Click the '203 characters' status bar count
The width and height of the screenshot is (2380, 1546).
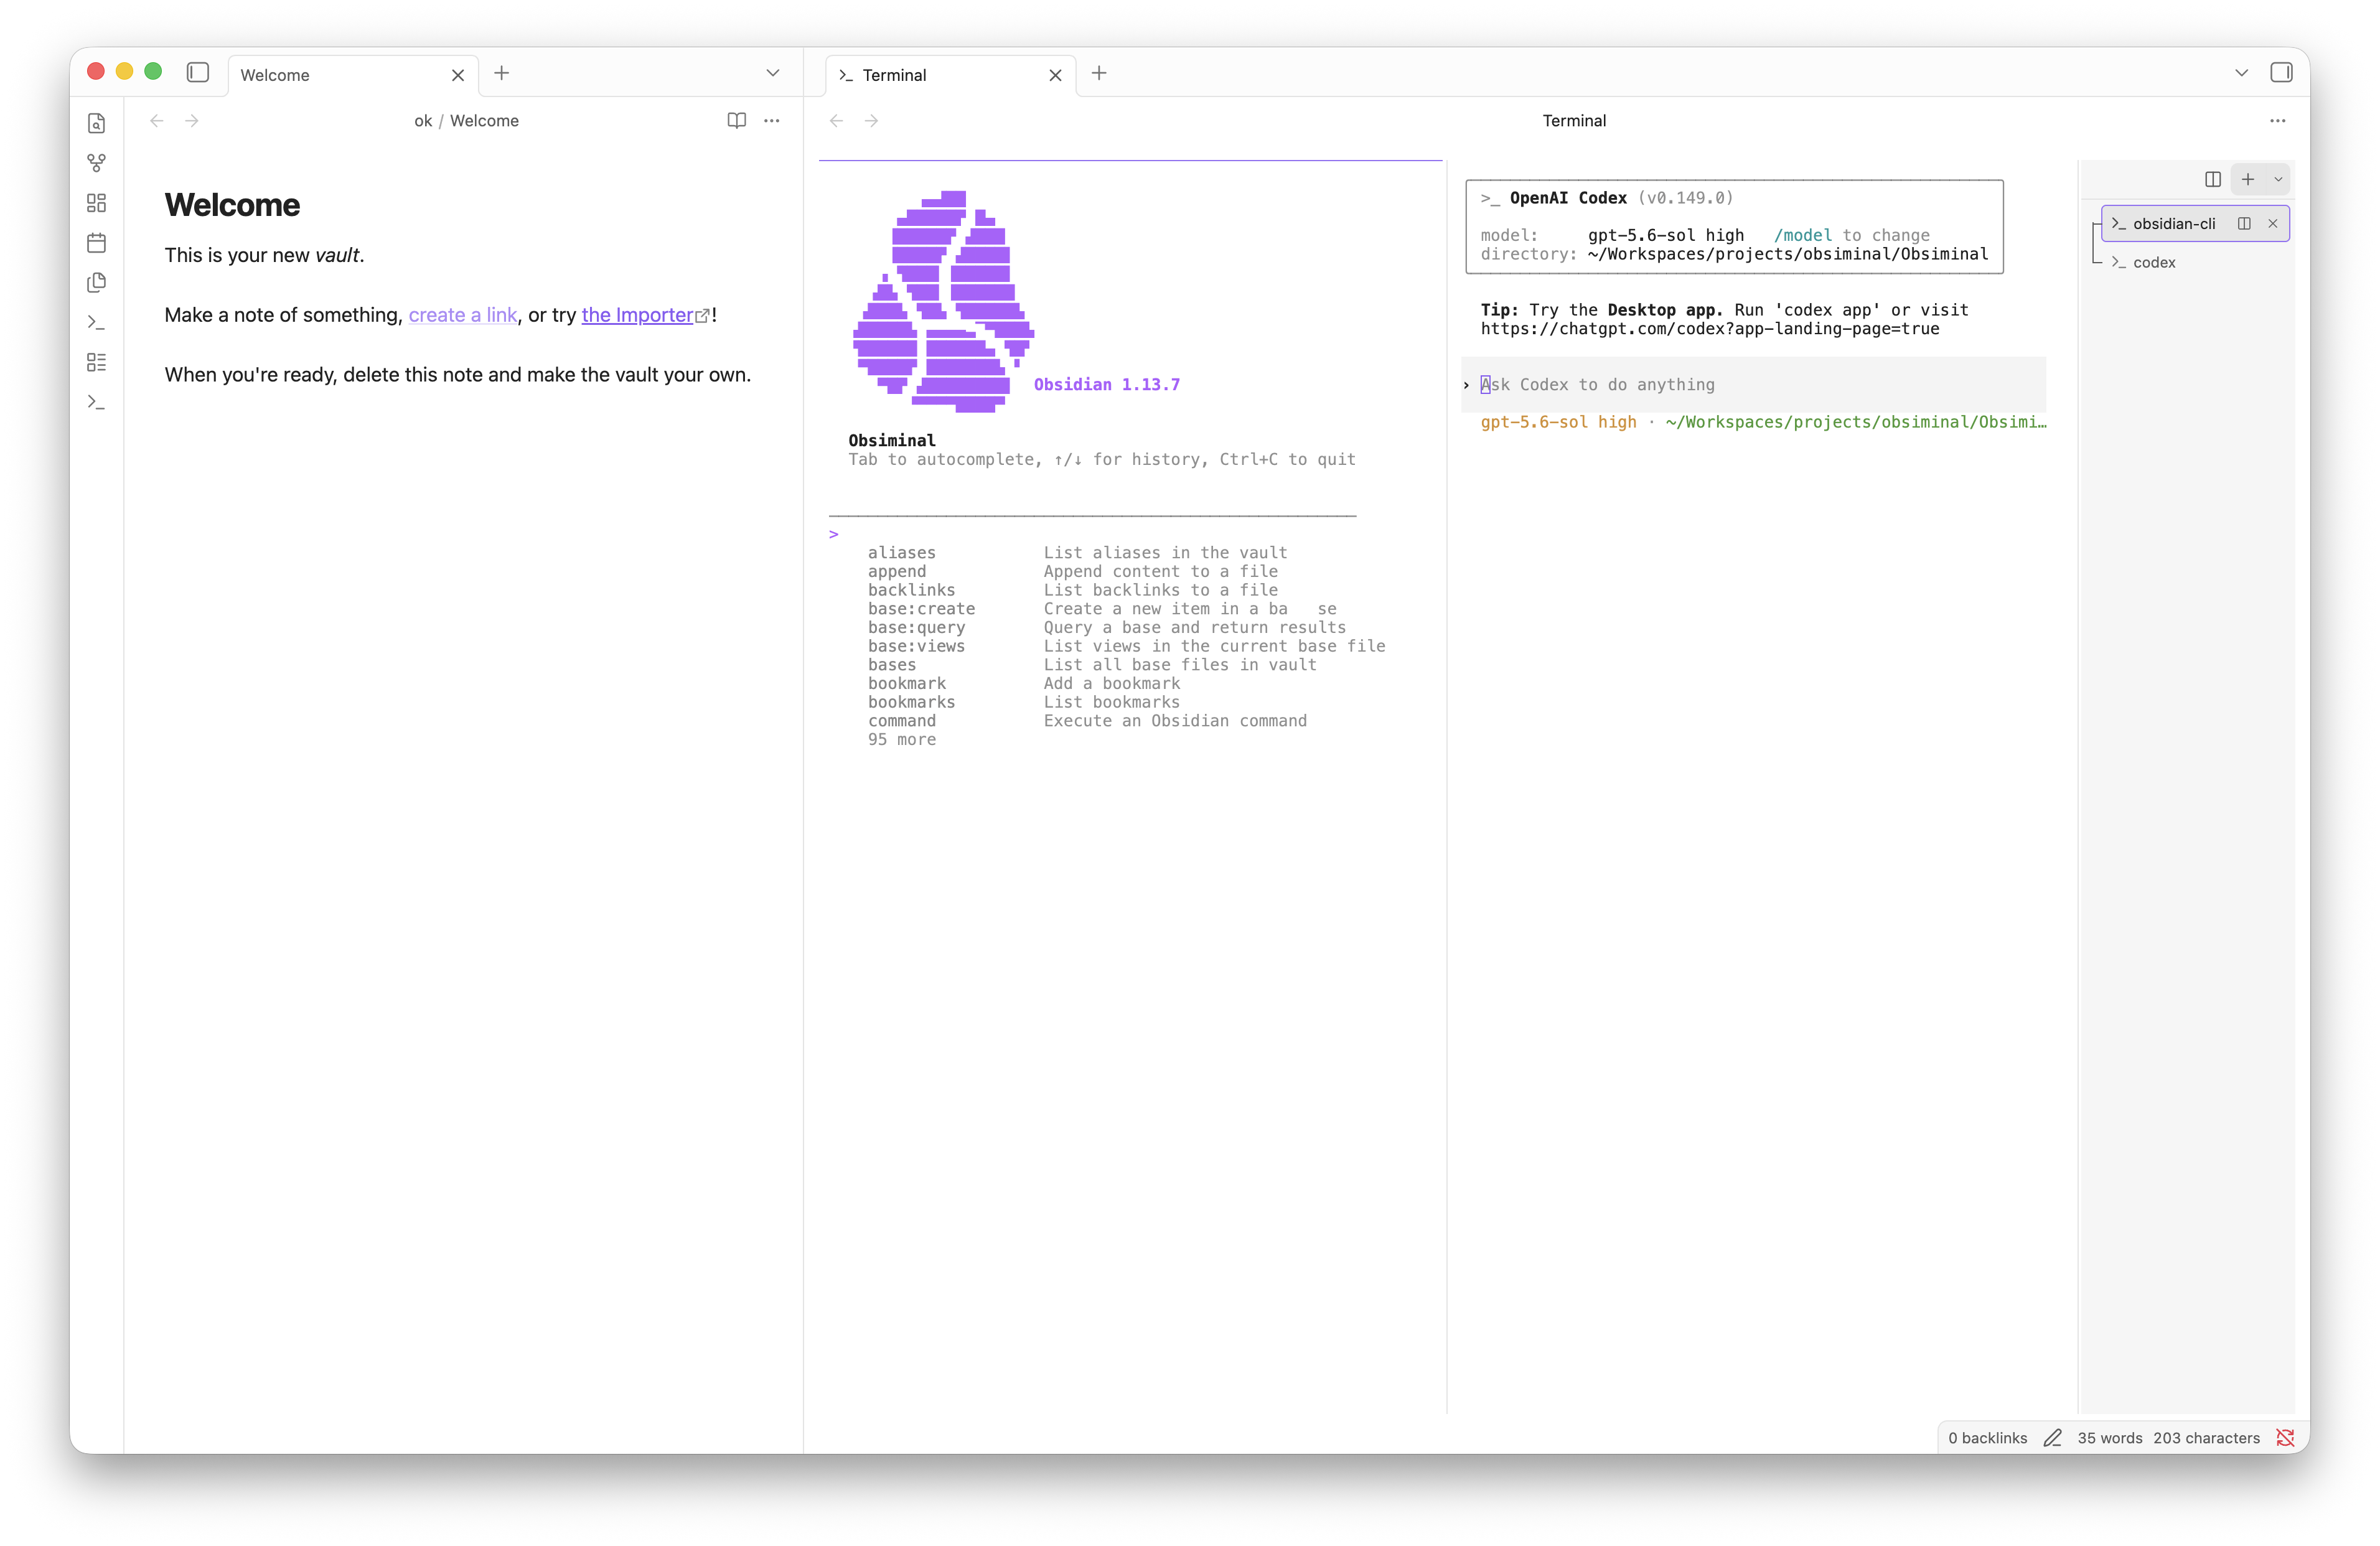point(2206,1438)
